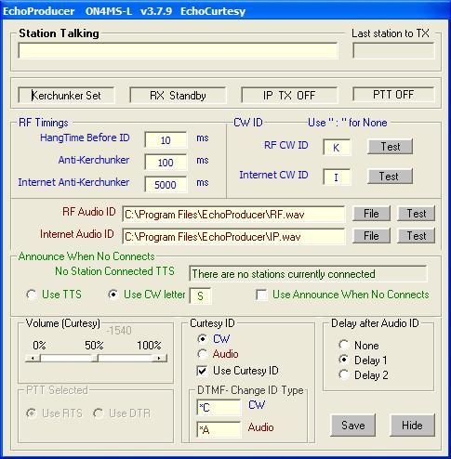Click the DTMF CW code field
451x459 pixels.
pos(219,407)
